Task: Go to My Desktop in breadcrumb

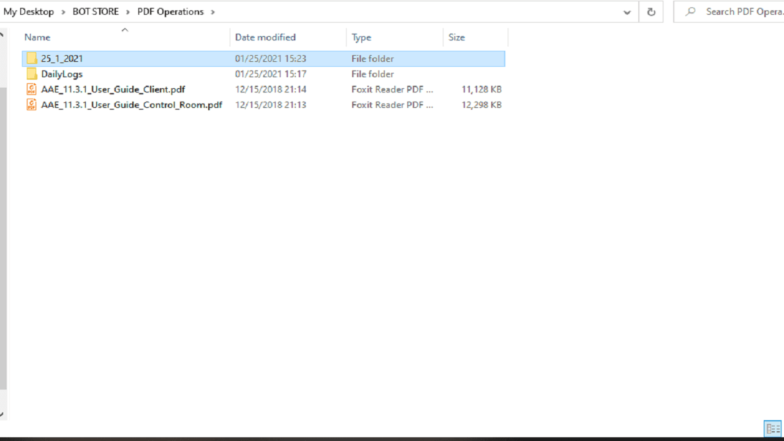Action: tap(28, 12)
